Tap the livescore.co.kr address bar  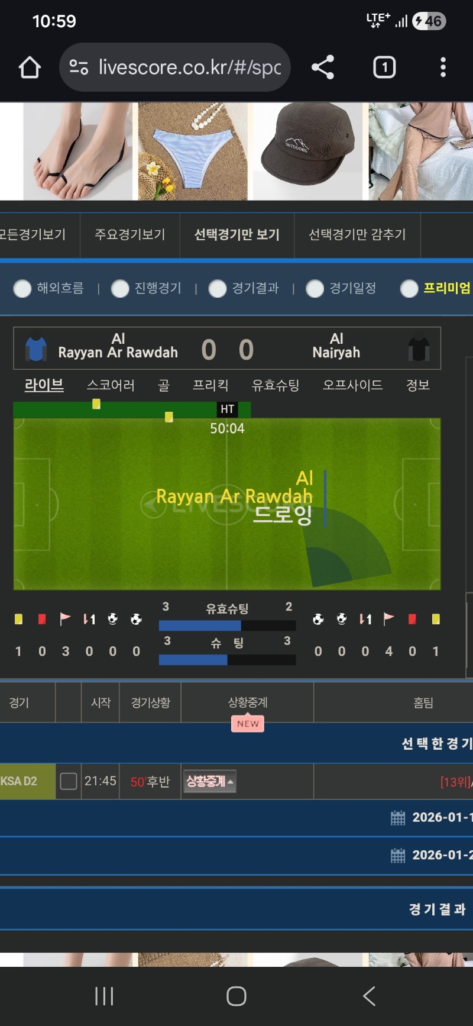[175, 67]
